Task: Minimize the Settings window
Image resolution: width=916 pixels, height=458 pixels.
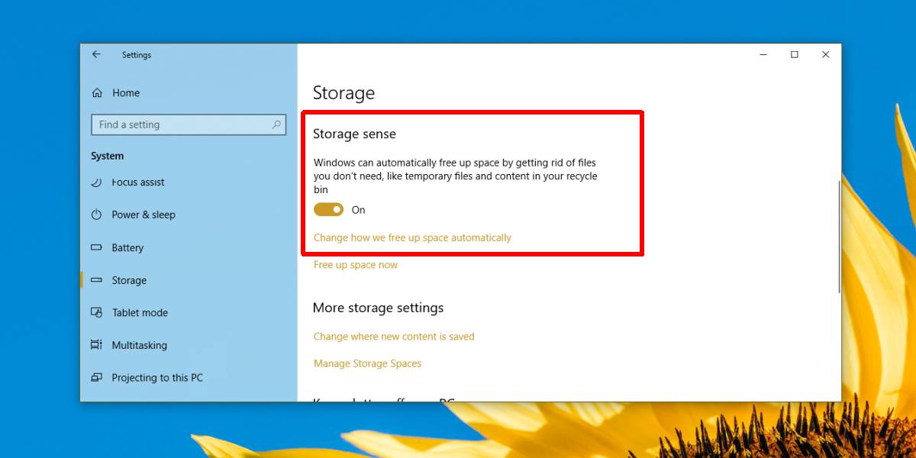Action: [763, 55]
